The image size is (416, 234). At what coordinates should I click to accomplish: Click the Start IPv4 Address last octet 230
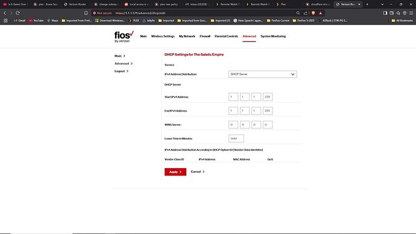pyautogui.click(x=268, y=97)
